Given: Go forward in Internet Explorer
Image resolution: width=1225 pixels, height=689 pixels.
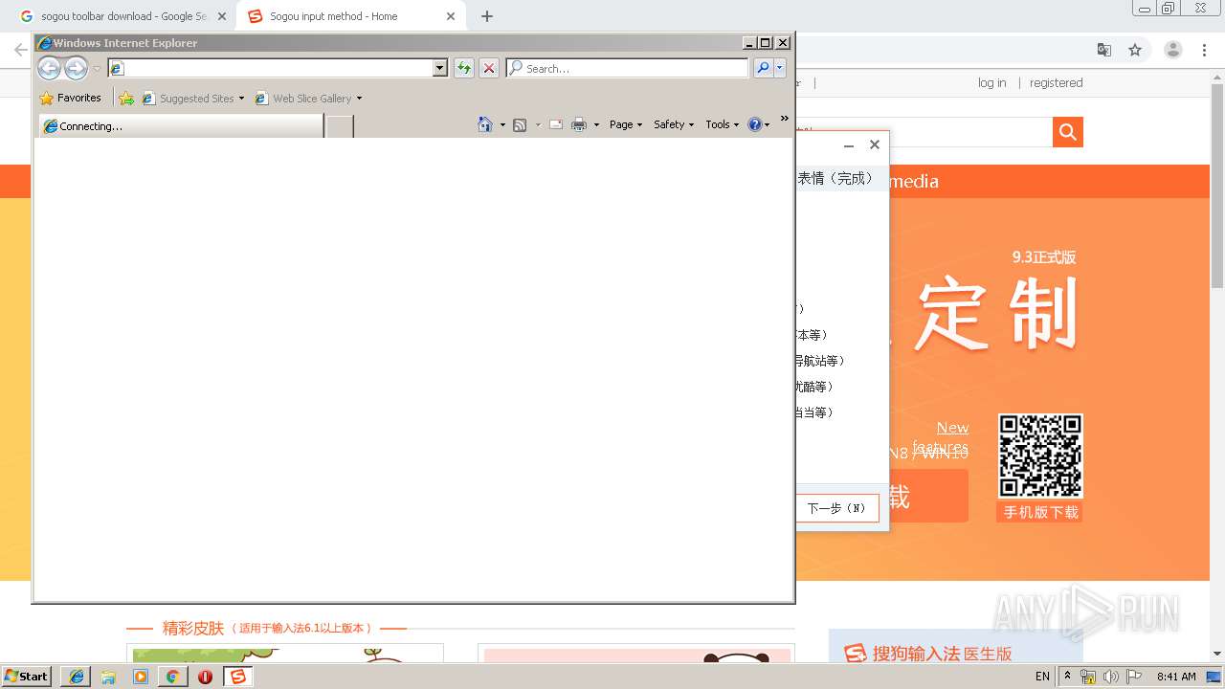Looking at the screenshot, I should 76,68.
